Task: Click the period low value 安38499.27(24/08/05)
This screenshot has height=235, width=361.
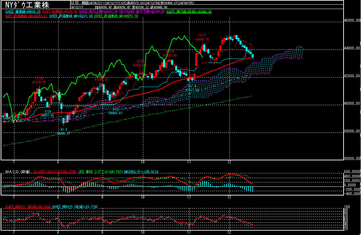Action: (x=177, y=3)
